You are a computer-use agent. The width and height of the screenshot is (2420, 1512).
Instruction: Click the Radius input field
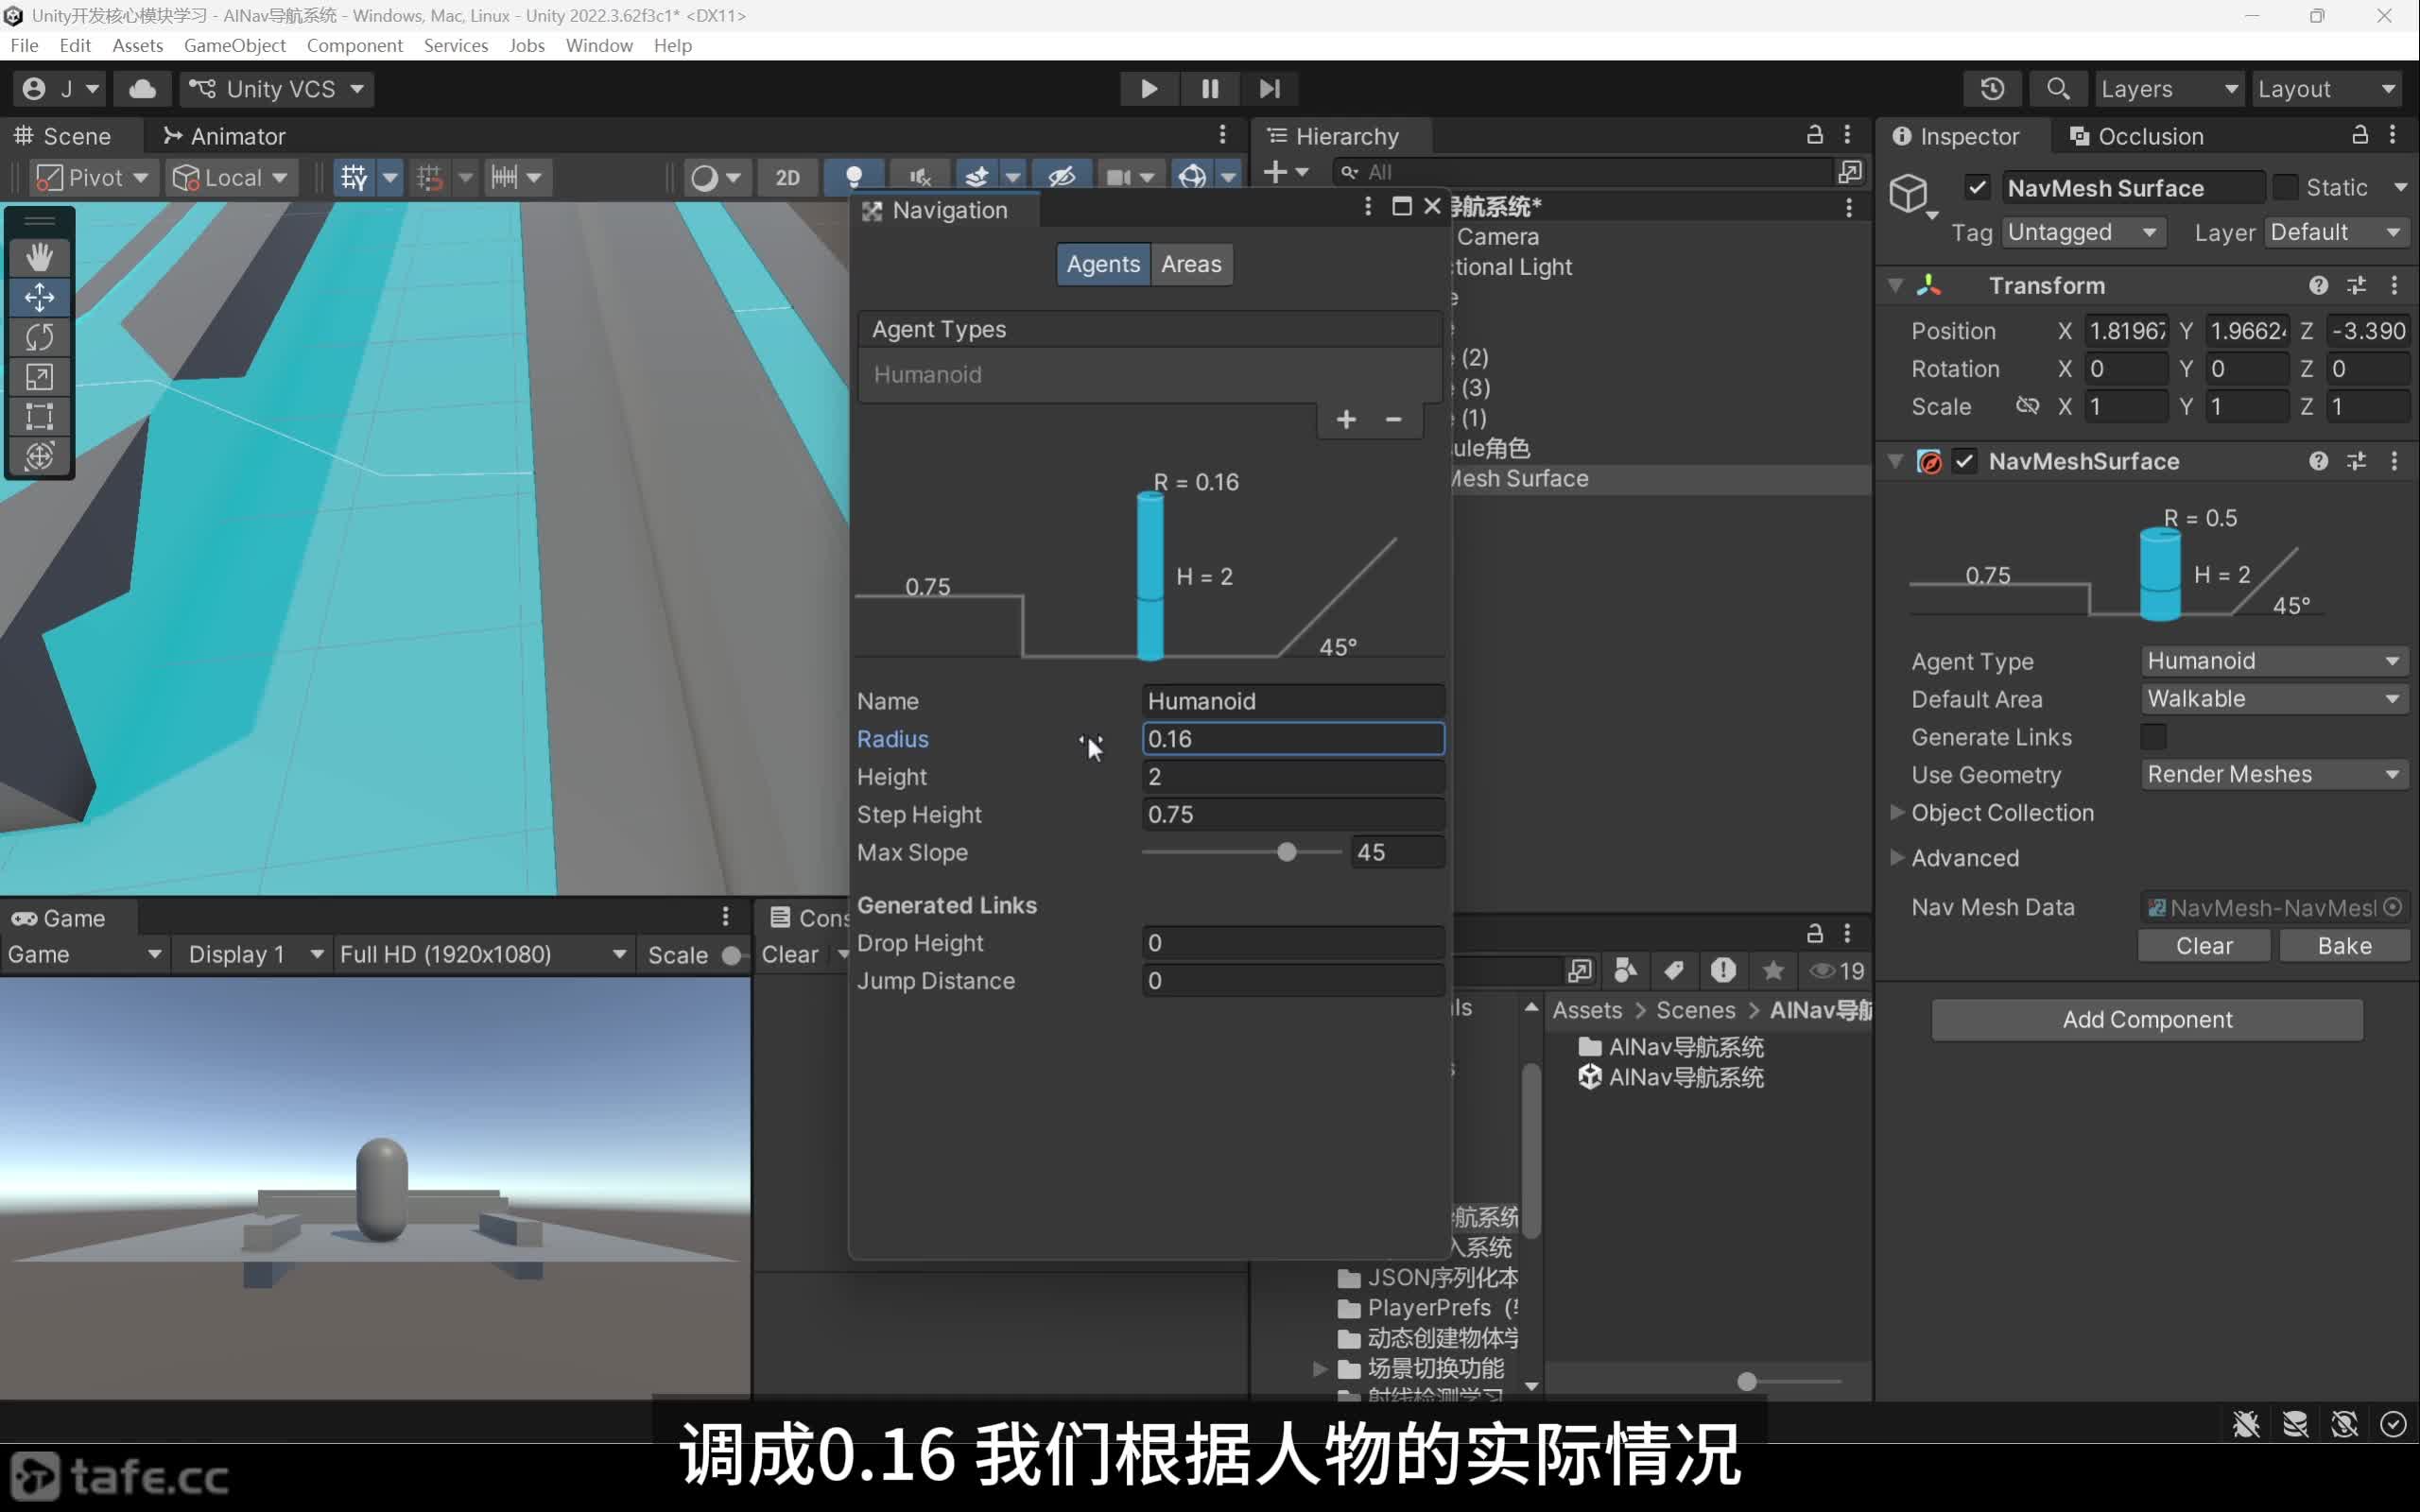tap(1293, 739)
